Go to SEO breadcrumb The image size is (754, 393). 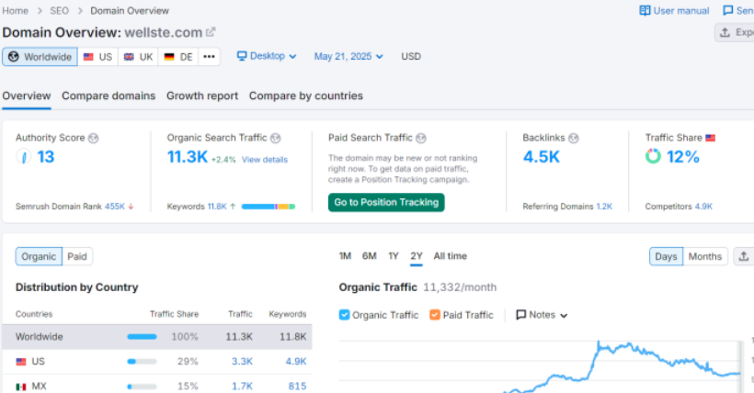coord(60,11)
